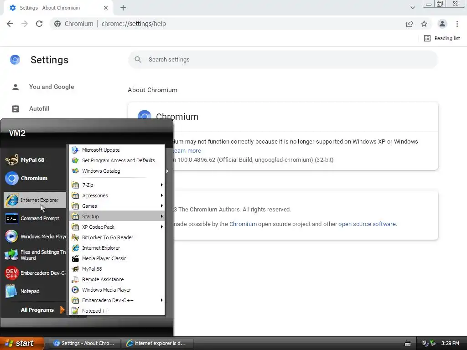Screen dimensions: 467x350
Task: Open Command Prompt from Start menu
Action: 35,218
